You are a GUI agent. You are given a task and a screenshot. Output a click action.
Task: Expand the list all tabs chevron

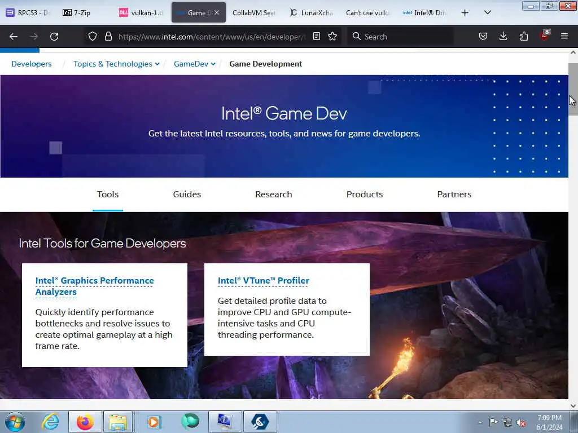(487, 12)
